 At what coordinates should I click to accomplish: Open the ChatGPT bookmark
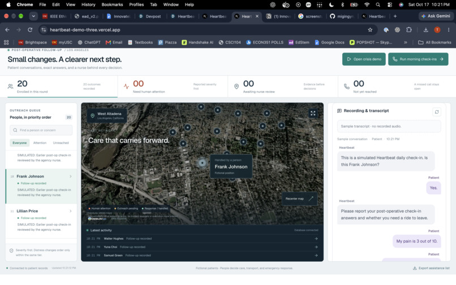point(89,42)
